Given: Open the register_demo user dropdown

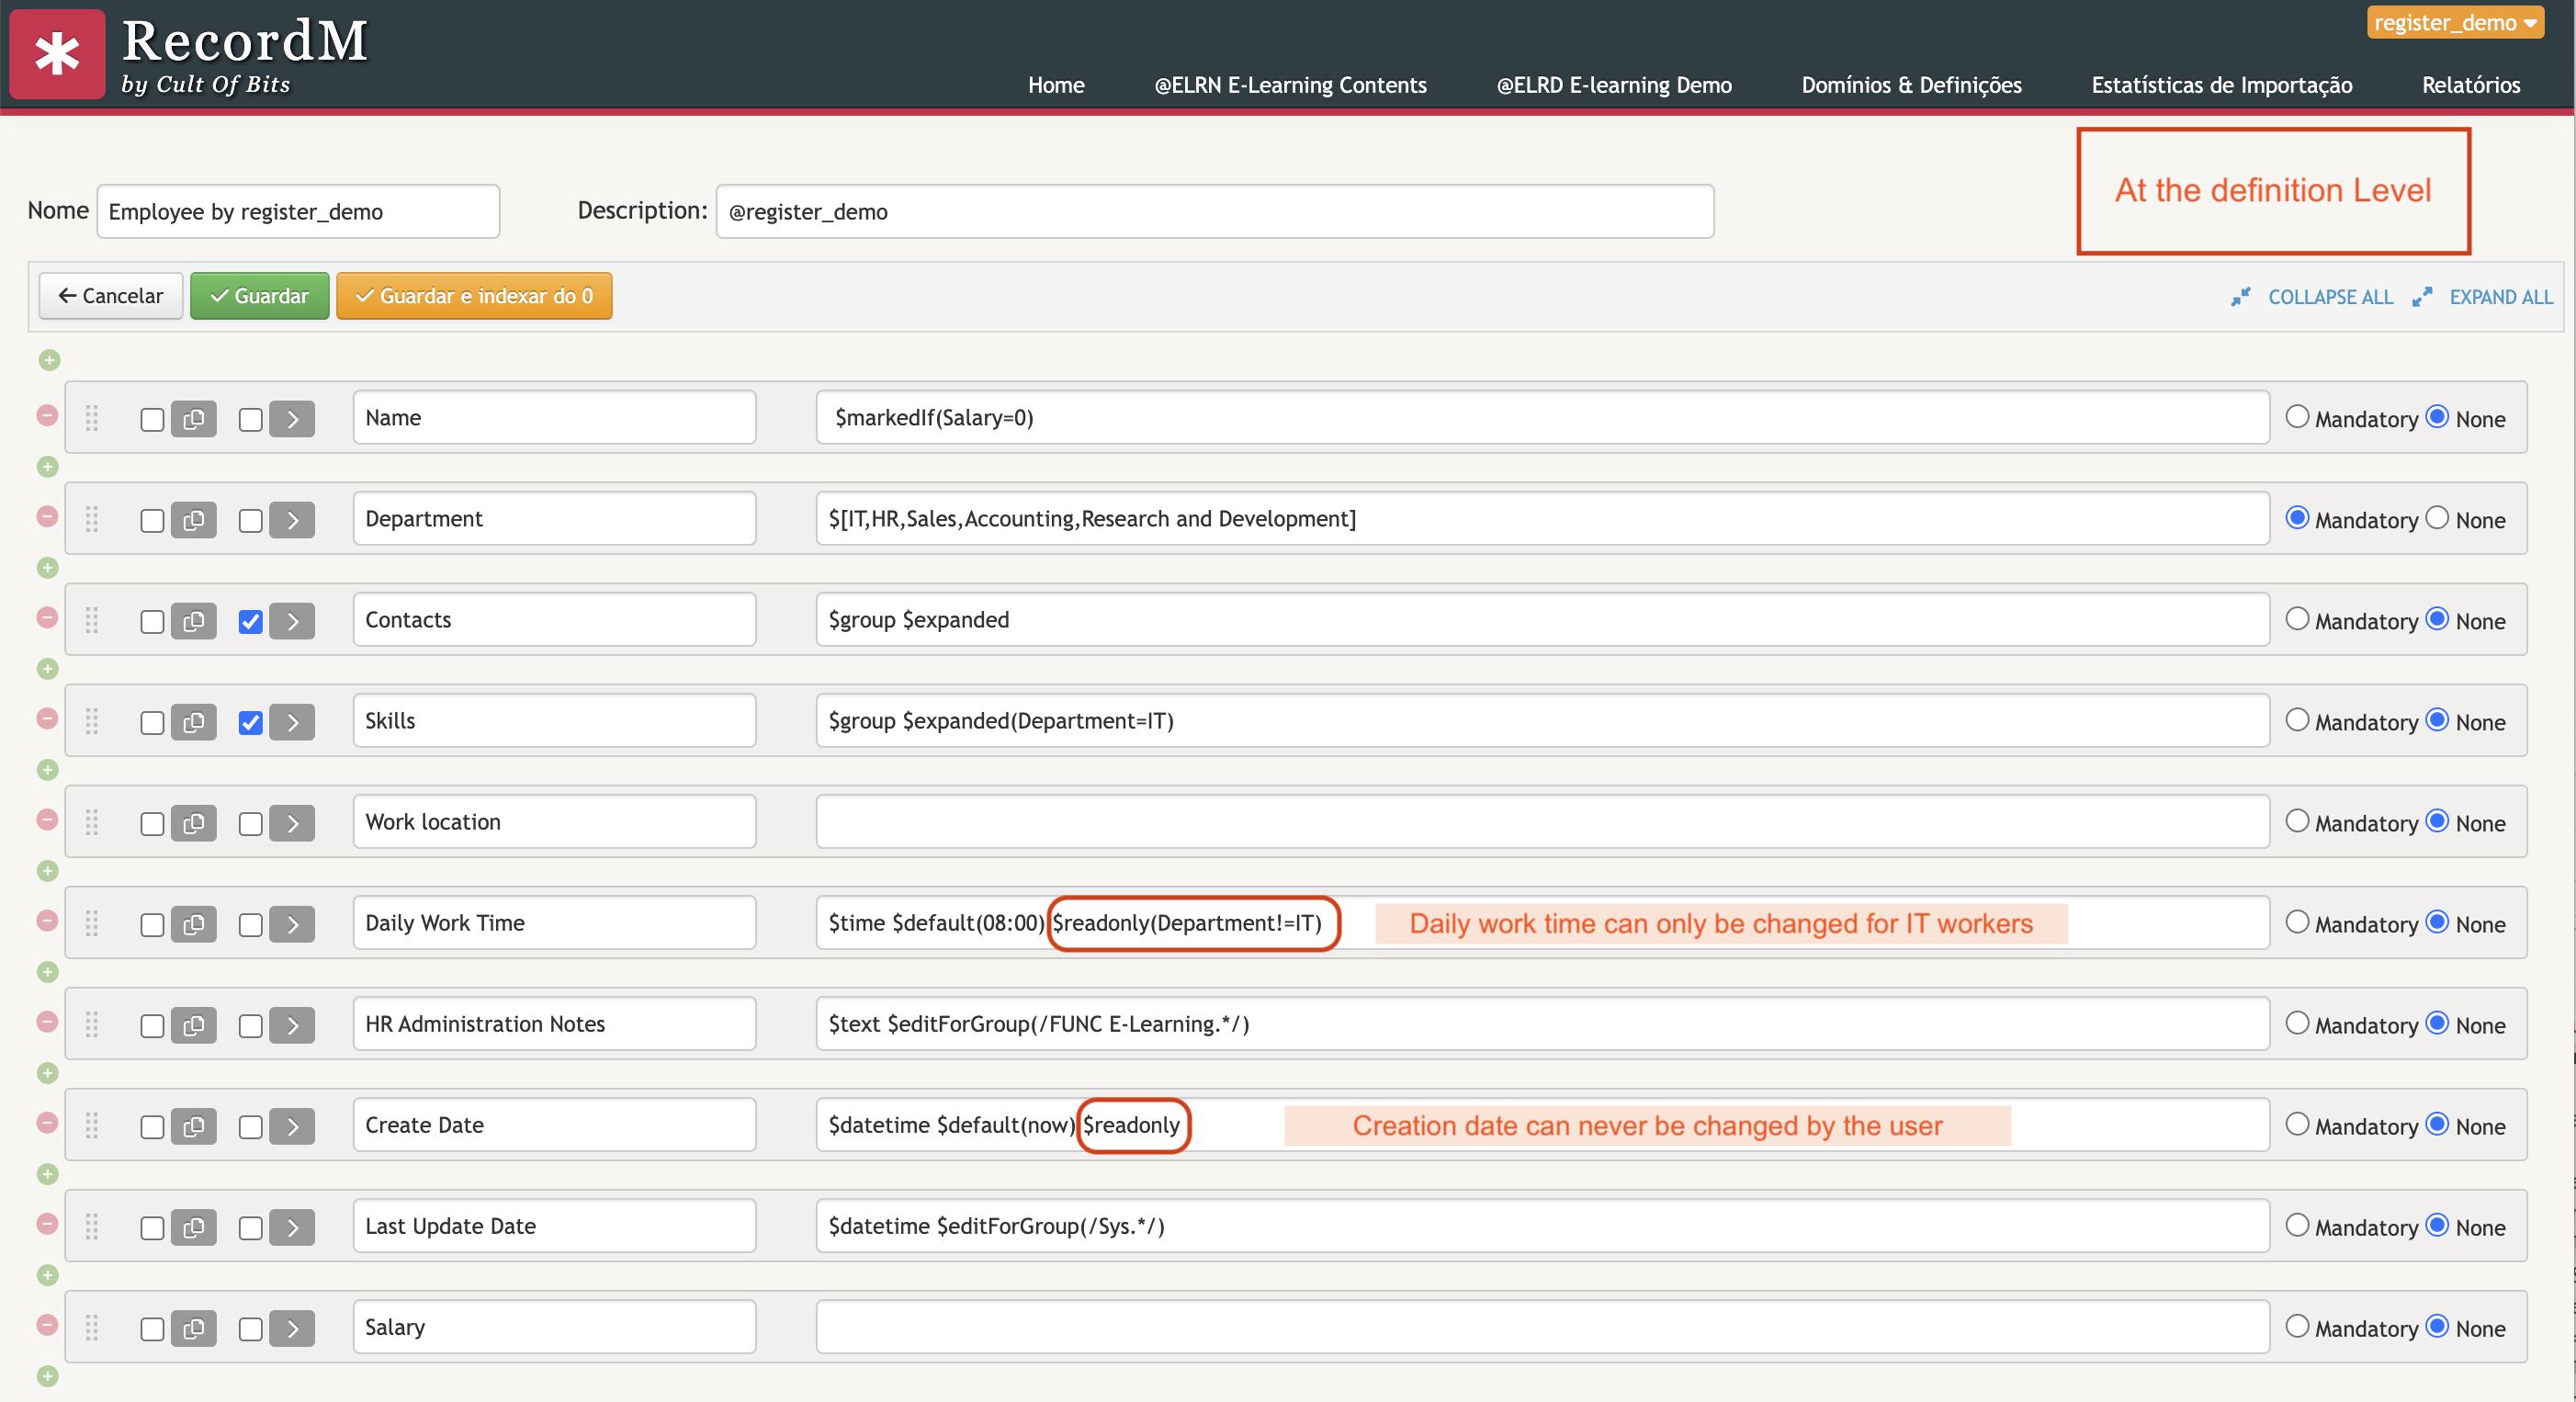Looking at the screenshot, I should [x=2454, y=22].
